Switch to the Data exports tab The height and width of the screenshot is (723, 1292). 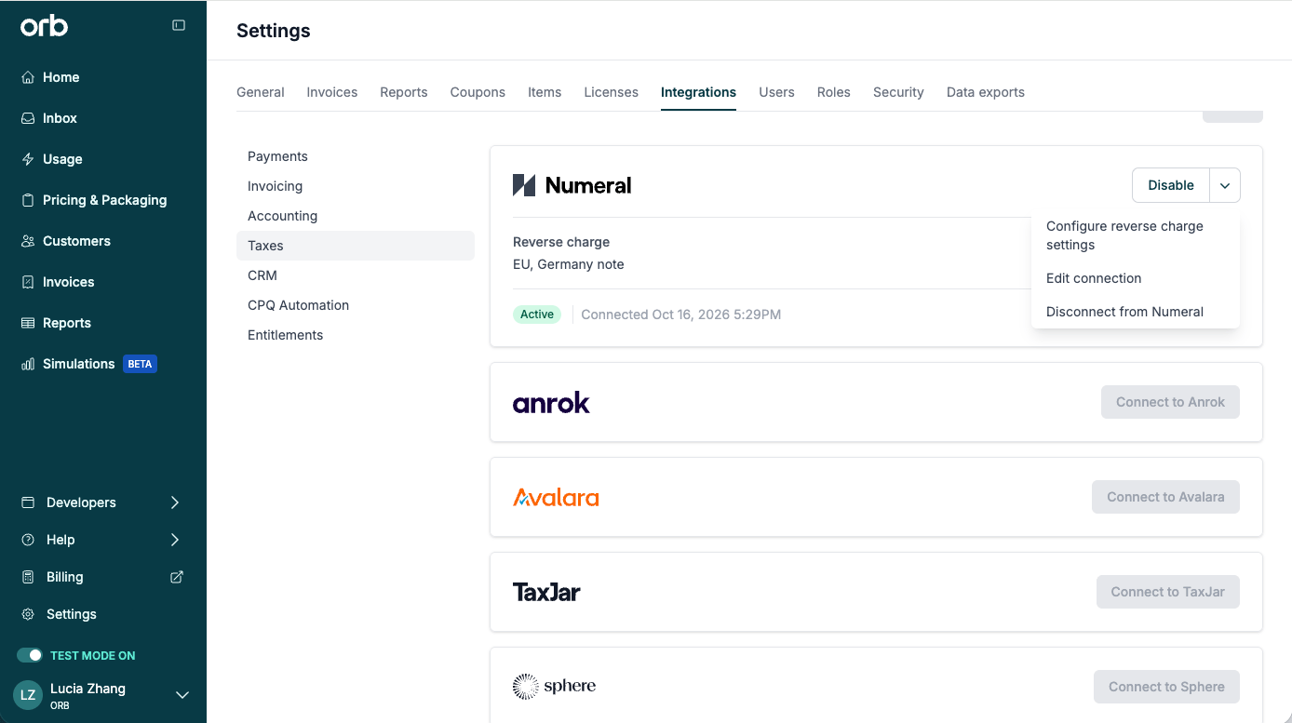point(986,92)
